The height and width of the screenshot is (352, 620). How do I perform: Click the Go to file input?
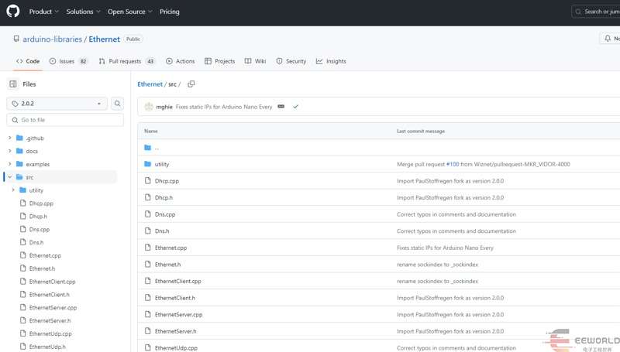[65, 120]
